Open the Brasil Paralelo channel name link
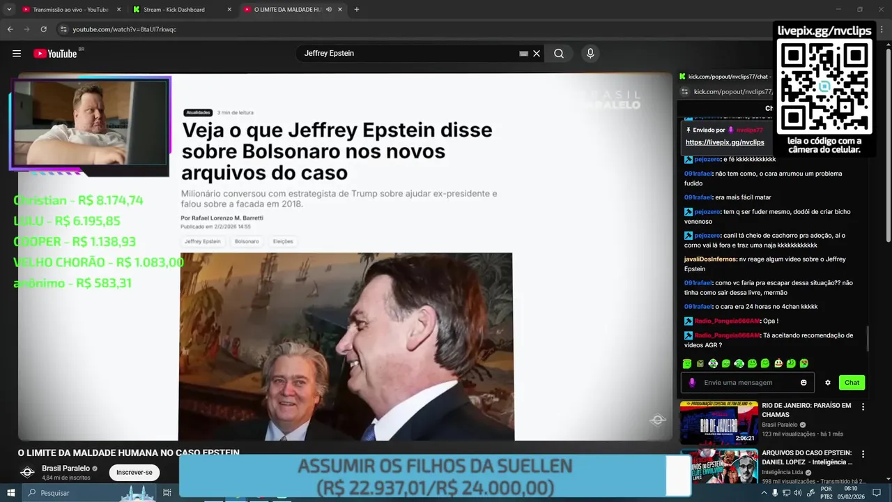Screen dimensions: 892x502 point(66,469)
